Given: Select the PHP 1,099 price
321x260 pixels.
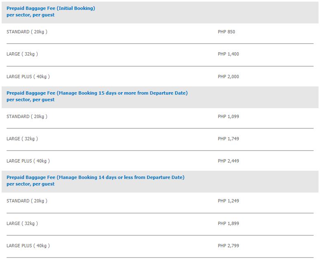Looking at the screenshot, I should [228, 116].
